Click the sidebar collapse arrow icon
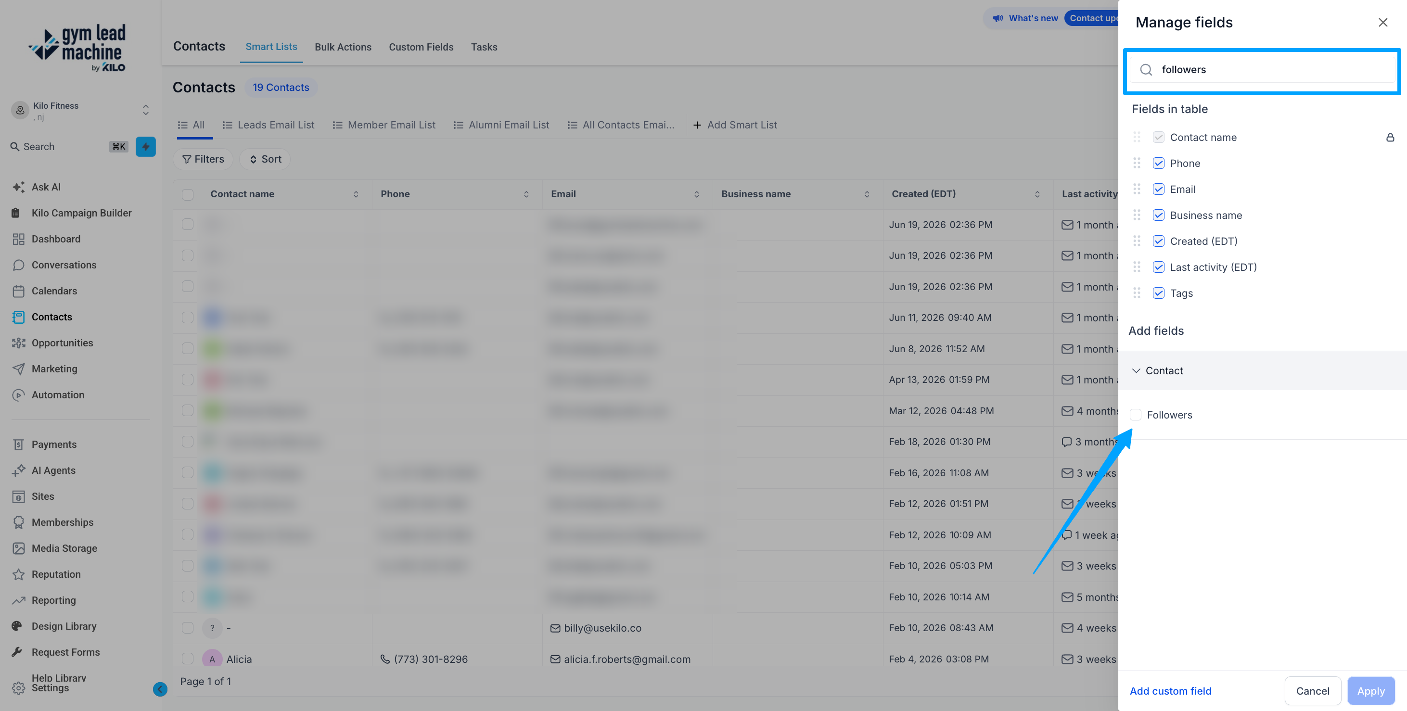 (160, 689)
